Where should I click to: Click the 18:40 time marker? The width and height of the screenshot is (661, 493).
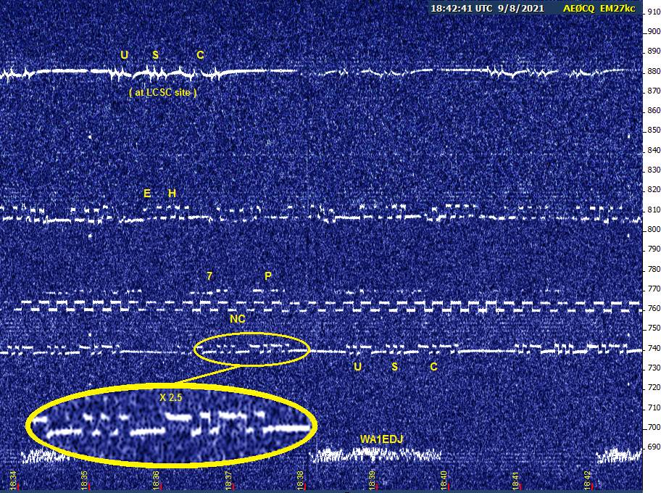[x=444, y=479]
